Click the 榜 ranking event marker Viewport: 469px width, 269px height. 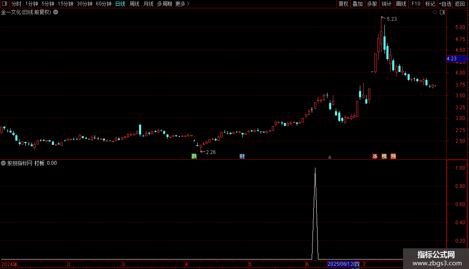384,156
